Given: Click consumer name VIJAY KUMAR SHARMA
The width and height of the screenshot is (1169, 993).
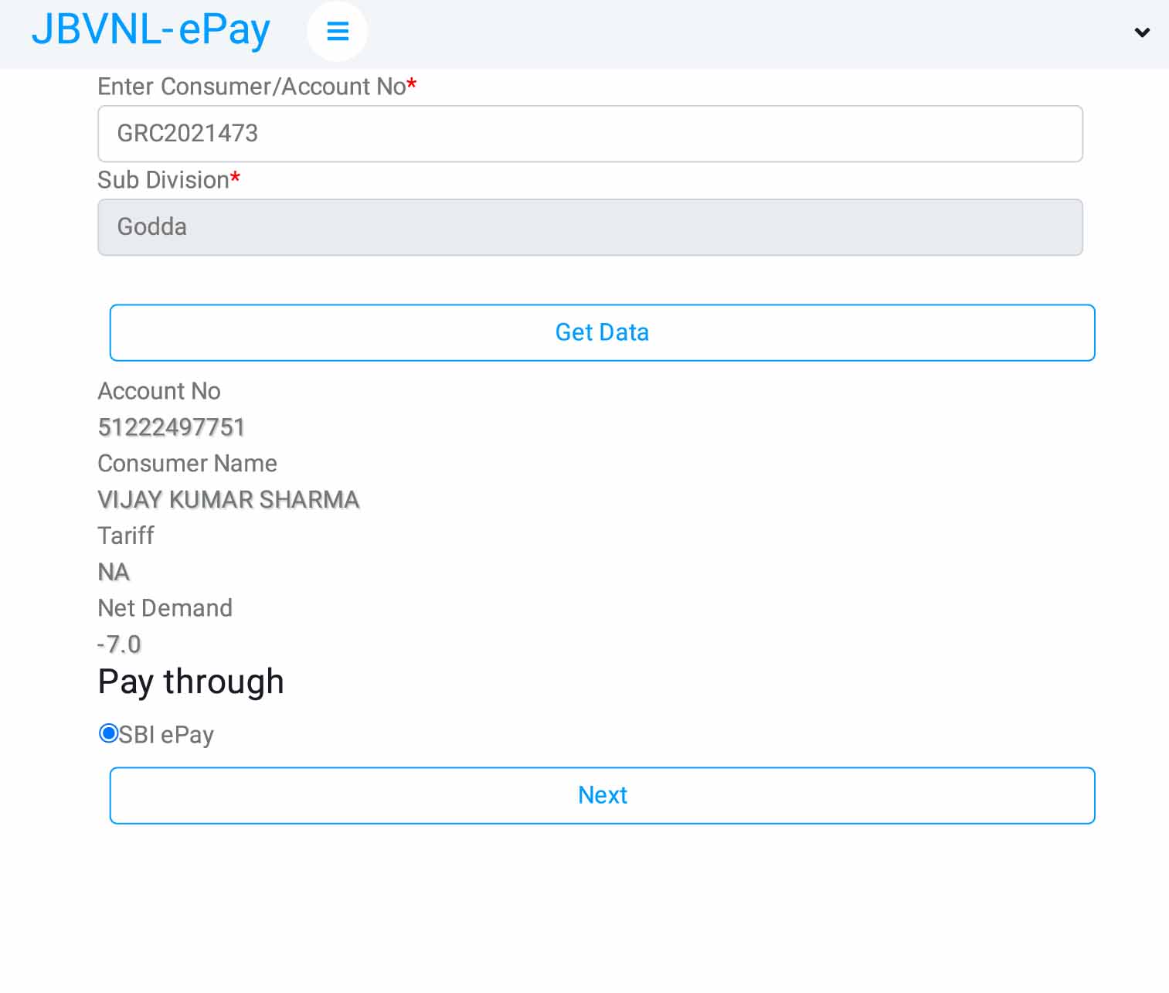Looking at the screenshot, I should coord(229,500).
